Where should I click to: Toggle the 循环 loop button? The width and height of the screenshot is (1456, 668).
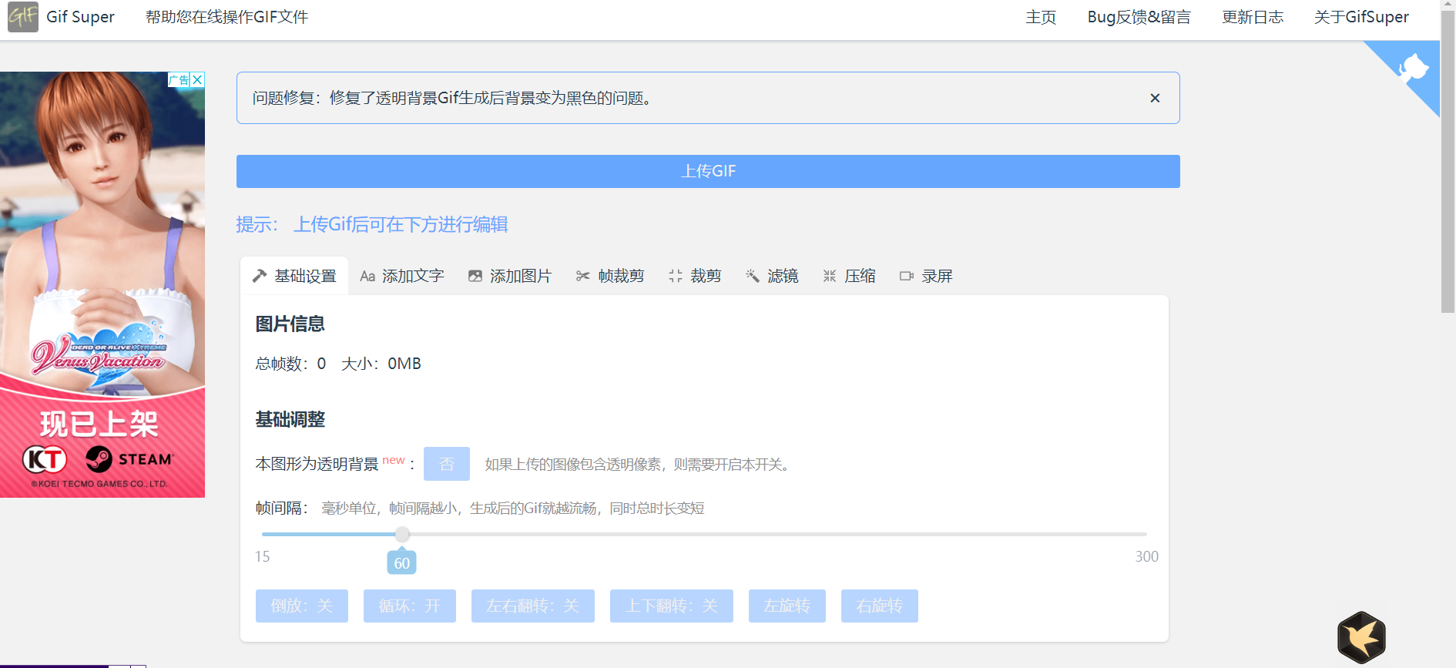click(410, 606)
